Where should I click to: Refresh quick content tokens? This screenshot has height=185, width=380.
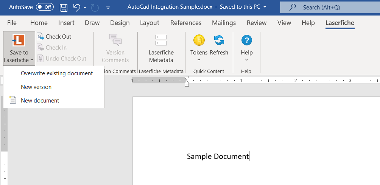[219, 40]
